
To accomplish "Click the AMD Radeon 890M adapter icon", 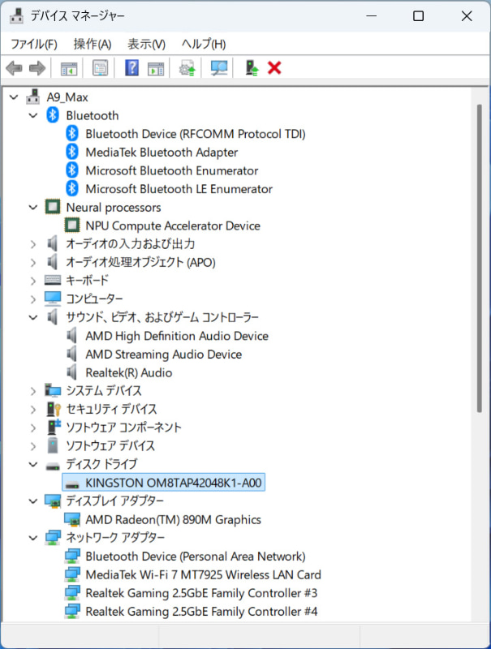I will click(x=72, y=519).
